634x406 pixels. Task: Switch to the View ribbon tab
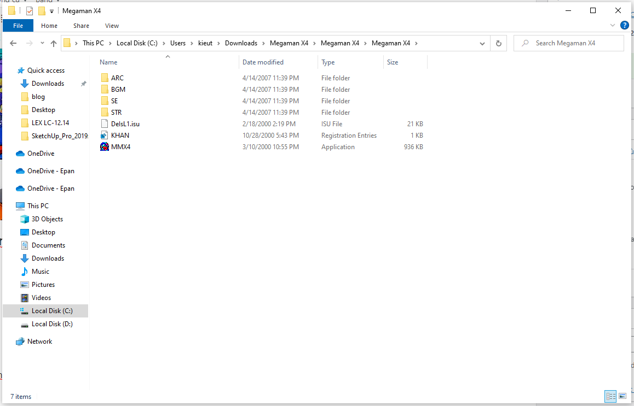point(112,26)
